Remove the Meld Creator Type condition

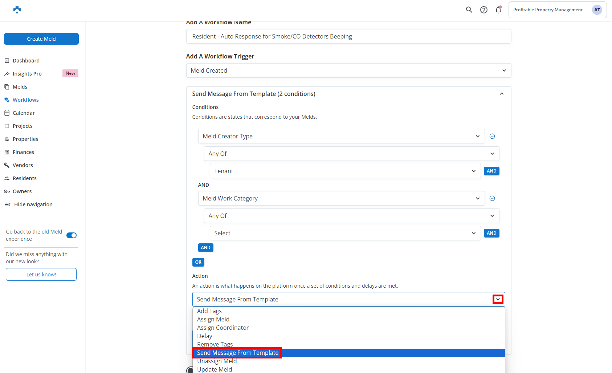[492, 136]
